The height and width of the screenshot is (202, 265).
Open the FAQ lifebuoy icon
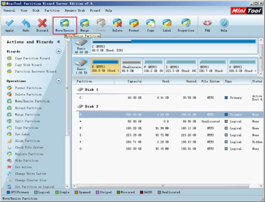click(208, 25)
